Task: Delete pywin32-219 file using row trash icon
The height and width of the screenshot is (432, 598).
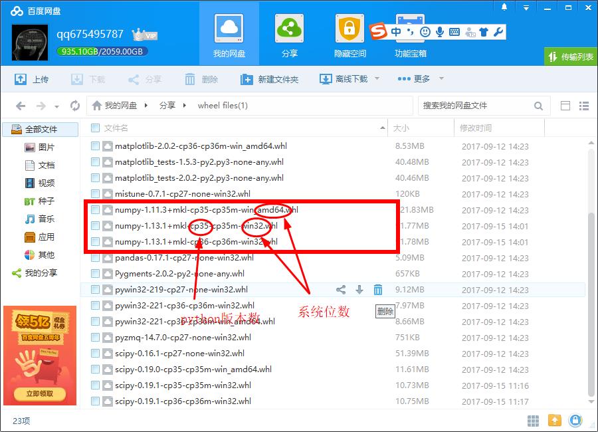Action: 378,290
